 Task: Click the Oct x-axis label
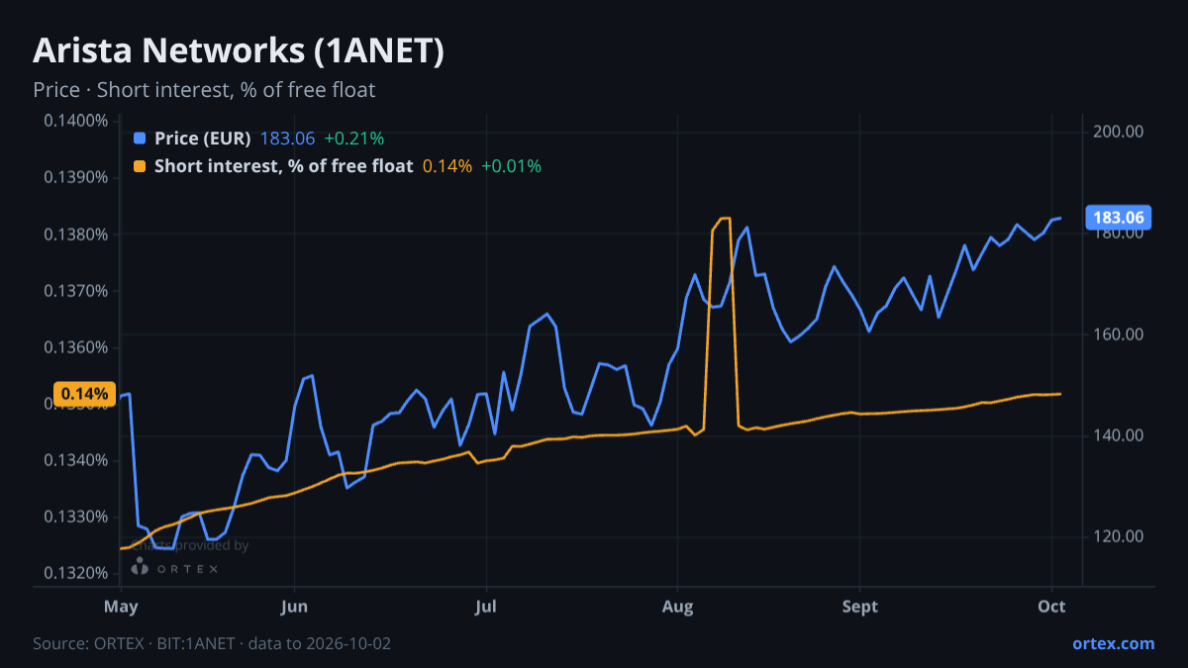point(1052,607)
